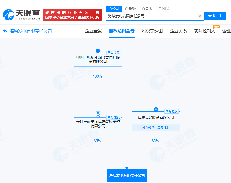Click the 天眼一下 search button
Viewport: 231px width, 183px height.
point(215,16)
